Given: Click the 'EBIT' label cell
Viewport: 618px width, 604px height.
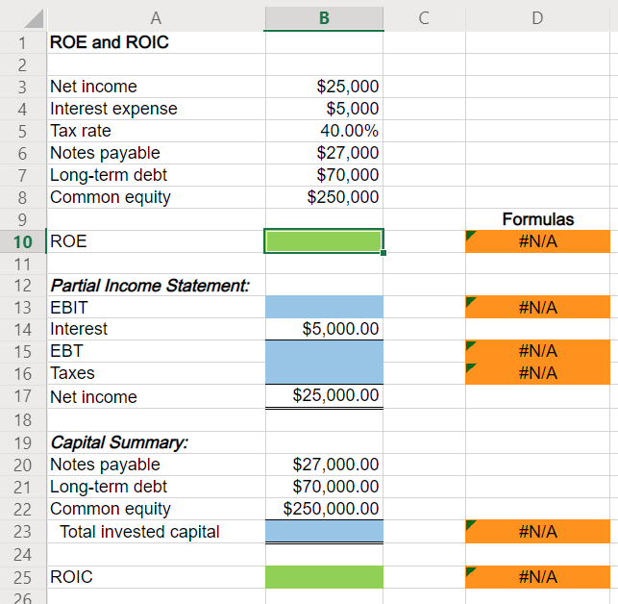Looking at the screenshot, I should 156,307.
